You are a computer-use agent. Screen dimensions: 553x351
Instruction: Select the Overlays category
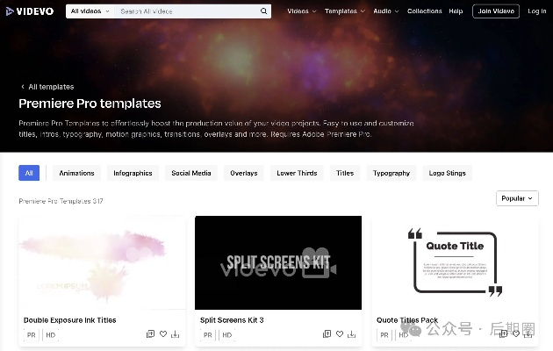[244, 173]
